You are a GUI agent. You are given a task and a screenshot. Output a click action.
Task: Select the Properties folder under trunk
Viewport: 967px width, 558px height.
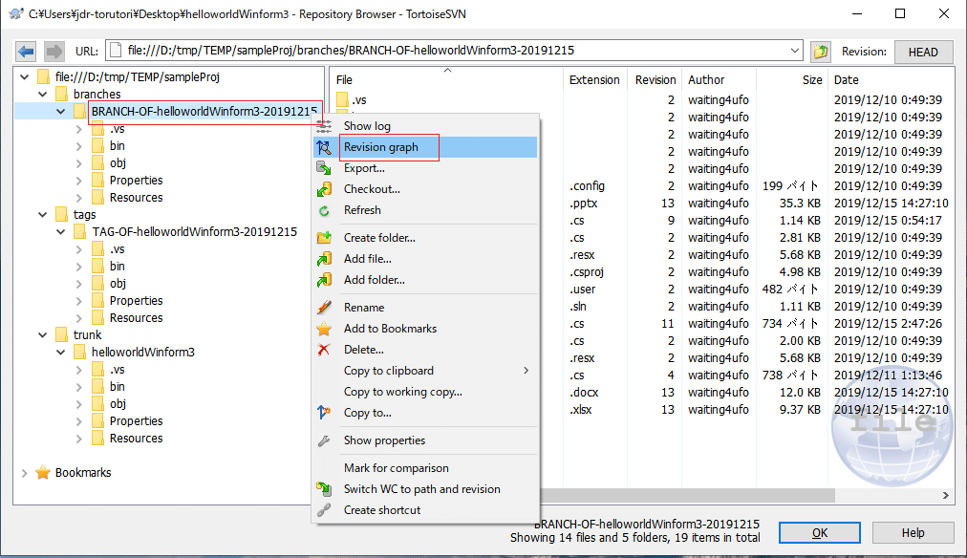(x=136, y=421)
